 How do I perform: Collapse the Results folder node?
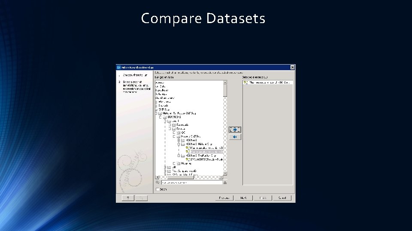(170, 129)
